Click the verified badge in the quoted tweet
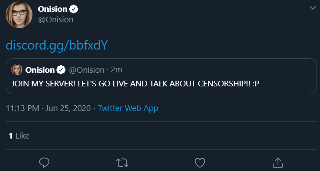Image resolution: width=320 pixels, height=171 pixels. click(61, 70)
